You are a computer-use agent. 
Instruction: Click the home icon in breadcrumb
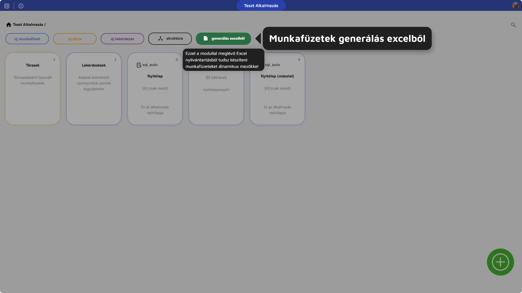(x=9, y=25)
